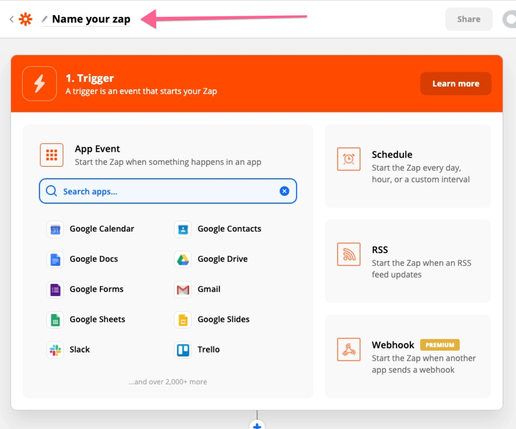
Task: Choose the Google Slides icon
Action: (183, 320)
